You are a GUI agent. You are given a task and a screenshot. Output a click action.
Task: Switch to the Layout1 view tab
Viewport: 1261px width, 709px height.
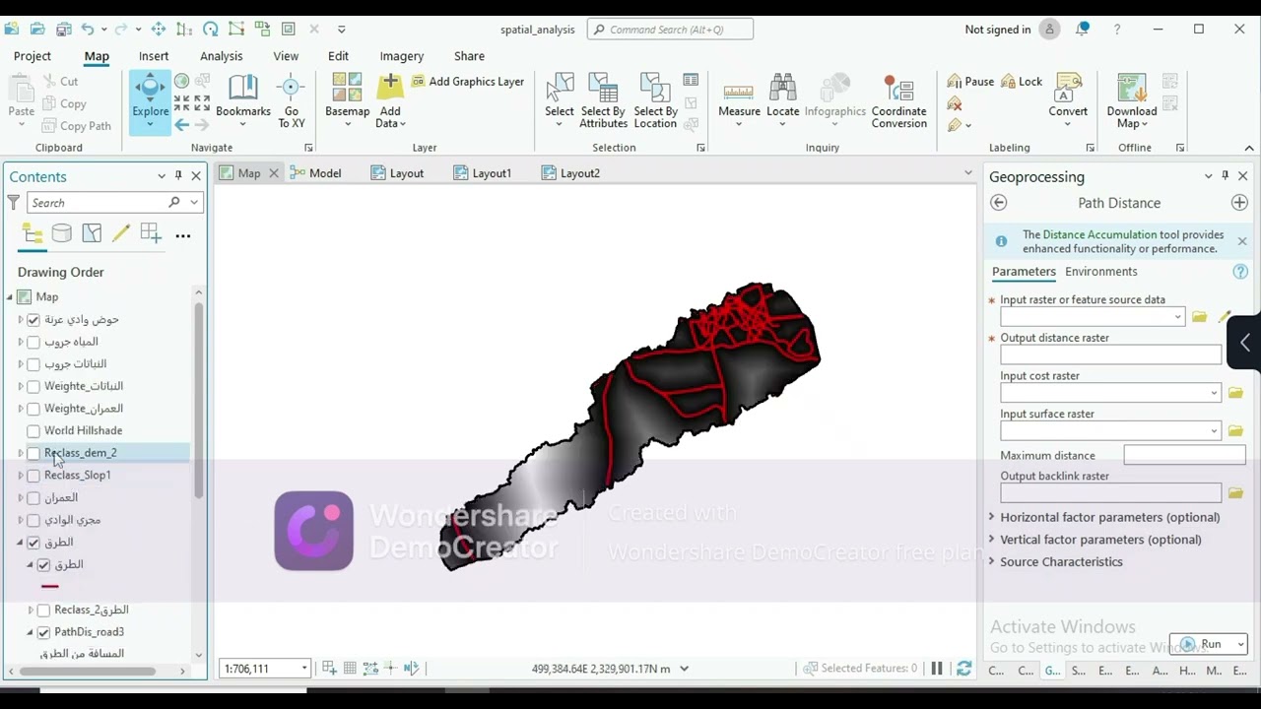[483, 173]
